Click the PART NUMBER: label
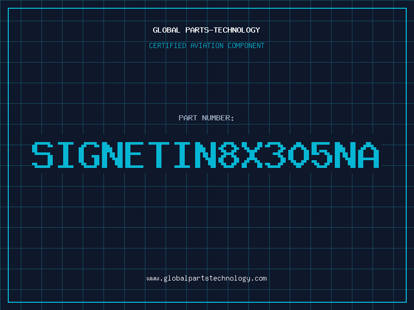 point(206,118)
